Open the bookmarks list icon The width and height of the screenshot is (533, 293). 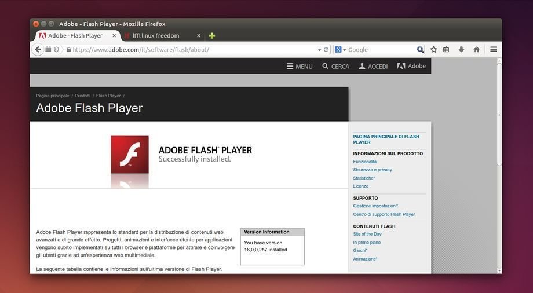[x=446, y=50]
